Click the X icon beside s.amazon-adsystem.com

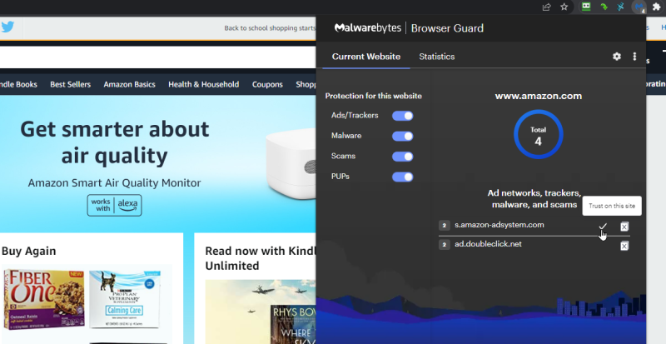pos(624,227)
